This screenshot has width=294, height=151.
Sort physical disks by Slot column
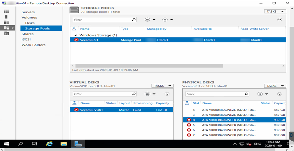pos(196,103)
